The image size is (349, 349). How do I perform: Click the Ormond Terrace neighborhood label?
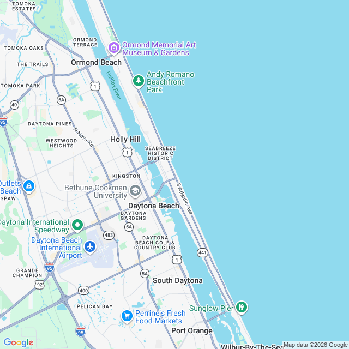[85, 43]
